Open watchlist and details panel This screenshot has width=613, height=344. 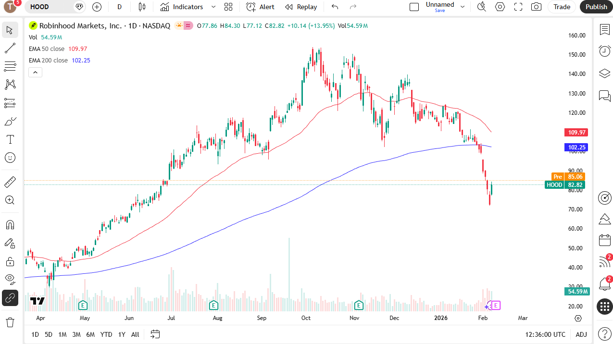click(x=604, y=30)
